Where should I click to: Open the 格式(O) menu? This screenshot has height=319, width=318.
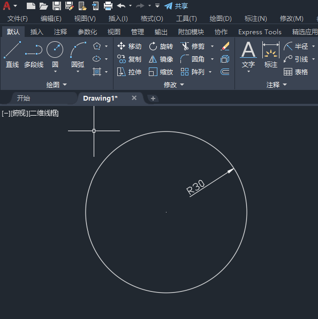coord(152,19)
